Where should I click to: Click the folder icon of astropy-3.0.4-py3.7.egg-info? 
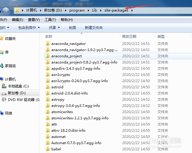[47, 105]
